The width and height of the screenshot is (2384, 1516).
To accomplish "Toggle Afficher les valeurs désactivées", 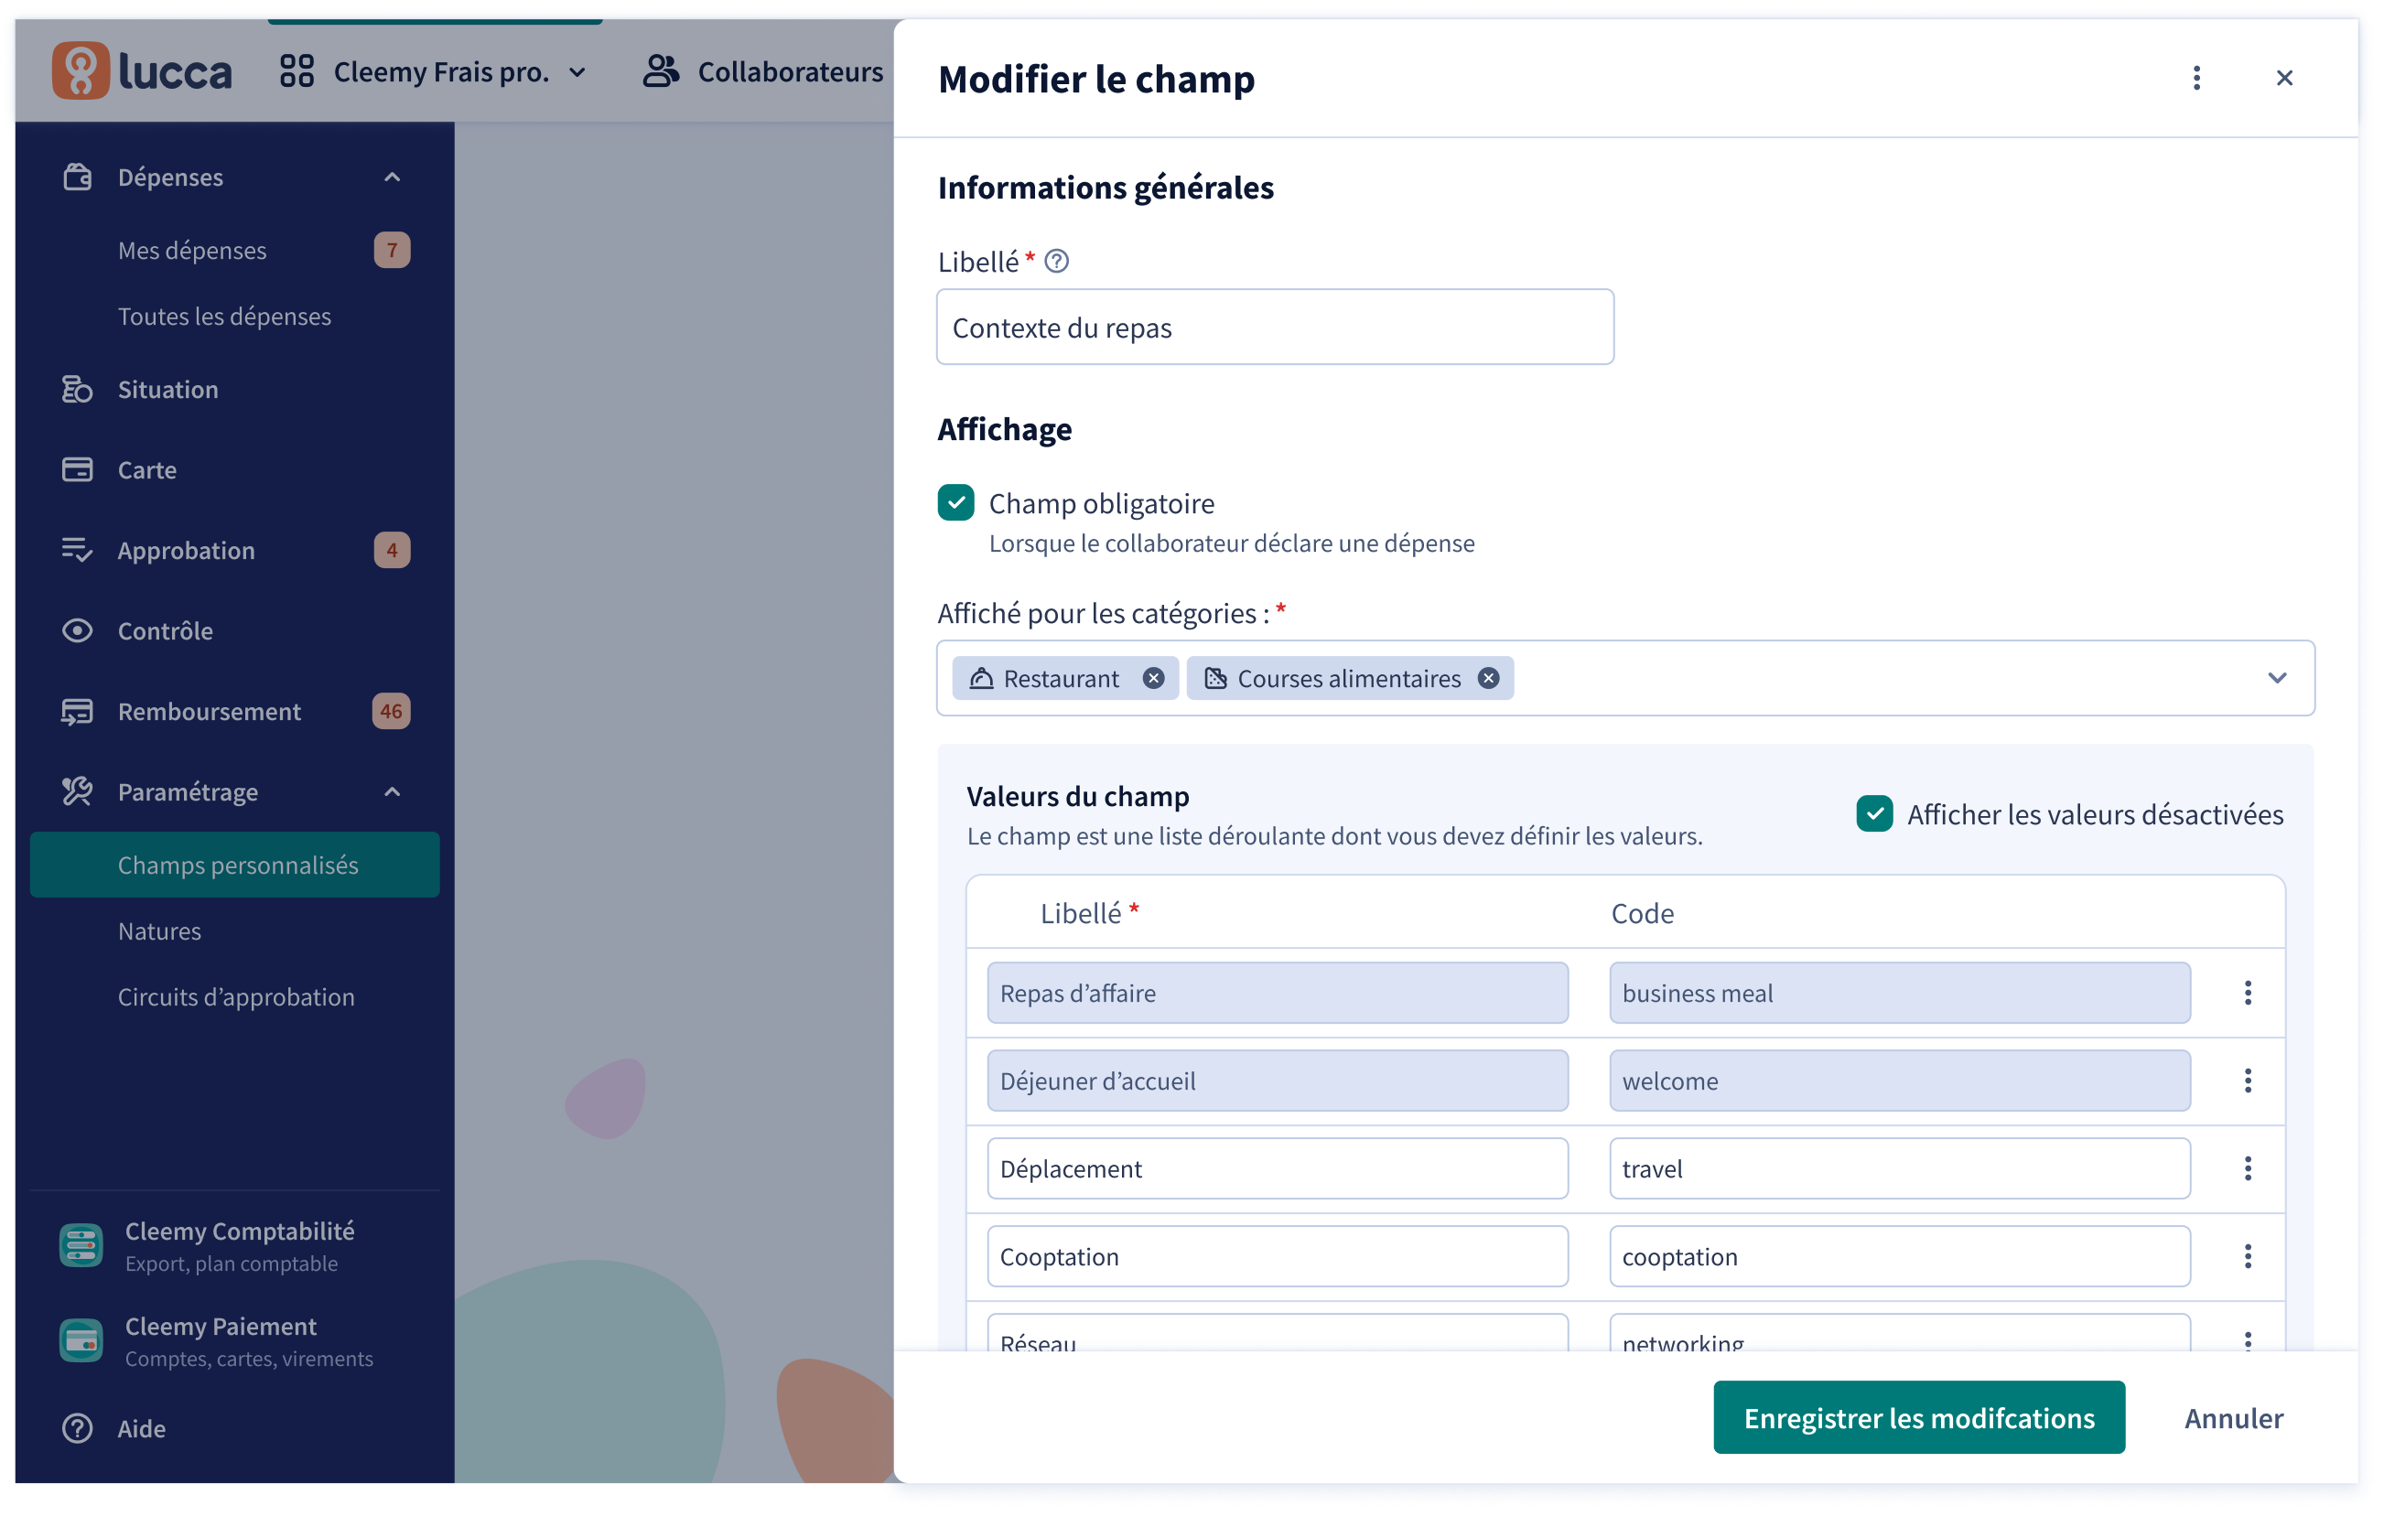I will tap(1874, 813).
